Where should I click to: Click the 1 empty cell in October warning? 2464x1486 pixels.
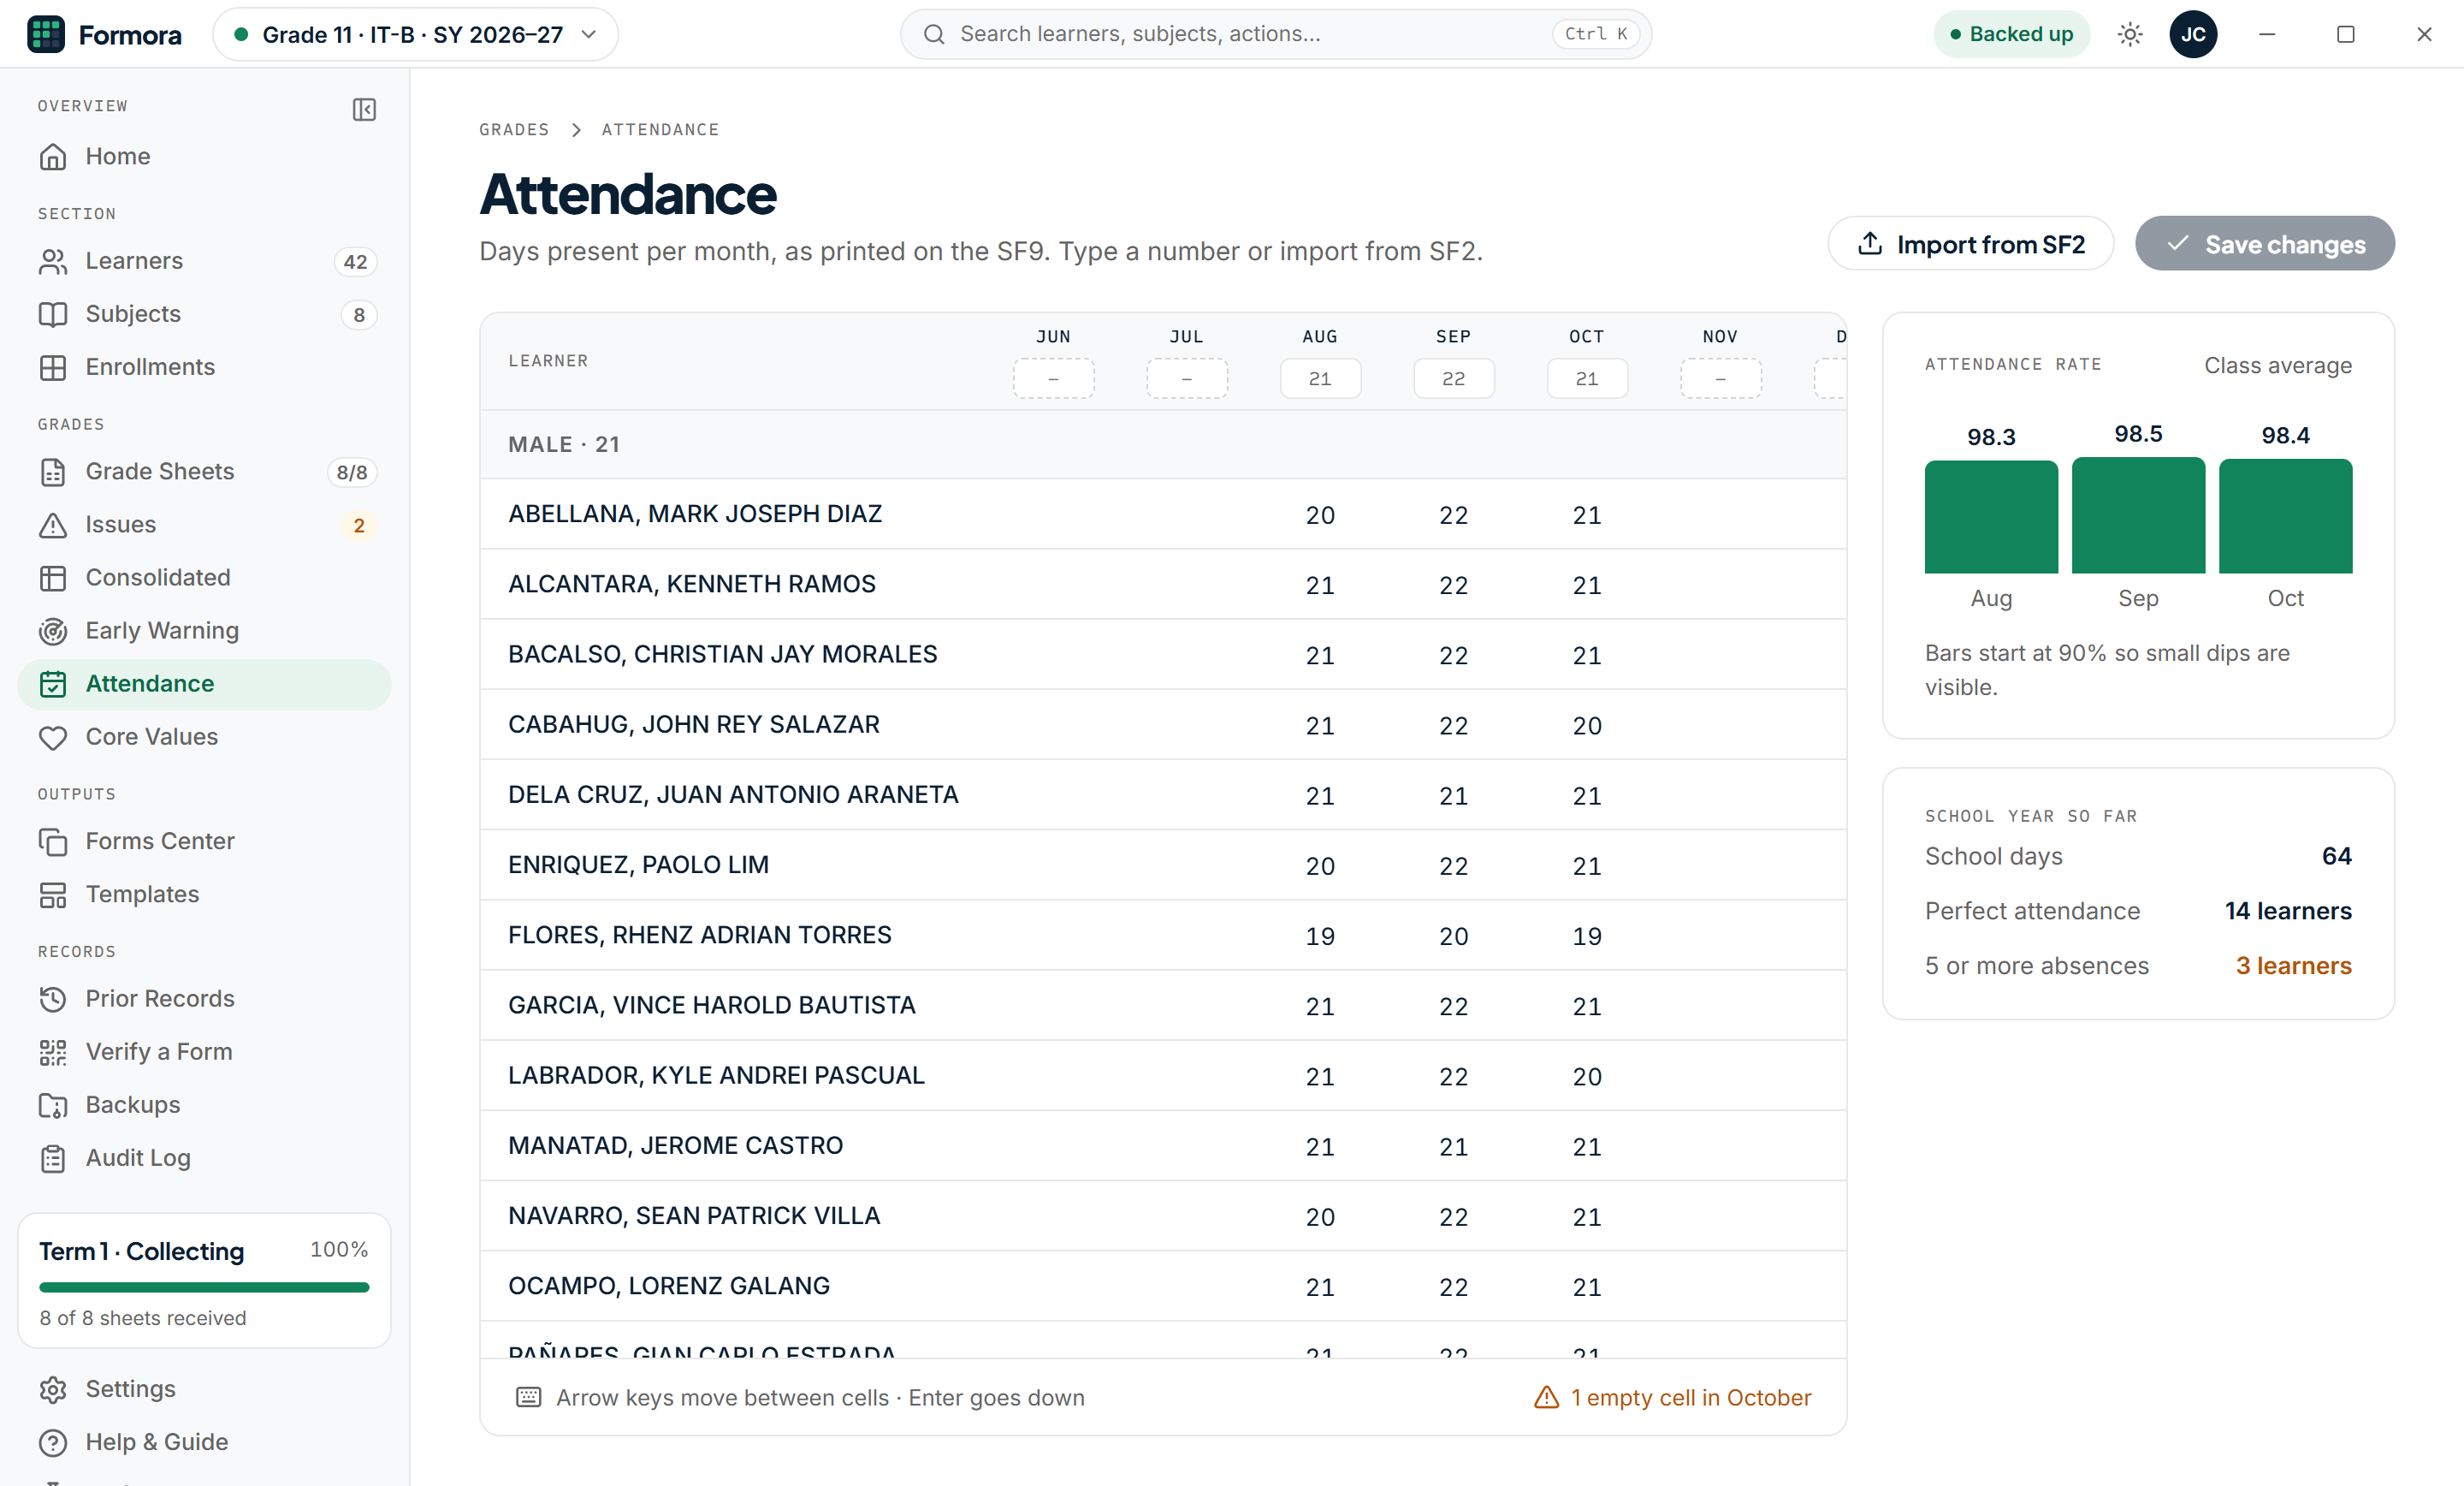click(1673, 1397)
